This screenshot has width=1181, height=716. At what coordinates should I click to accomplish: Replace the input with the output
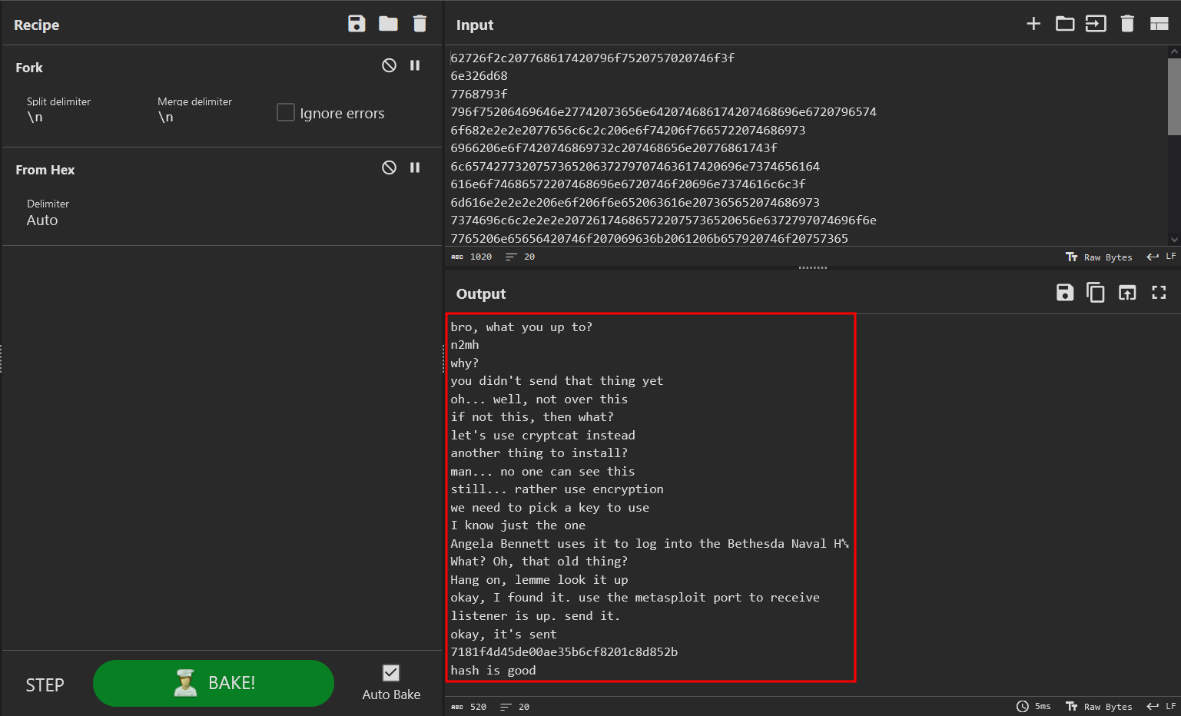(x=1127, y=293)
